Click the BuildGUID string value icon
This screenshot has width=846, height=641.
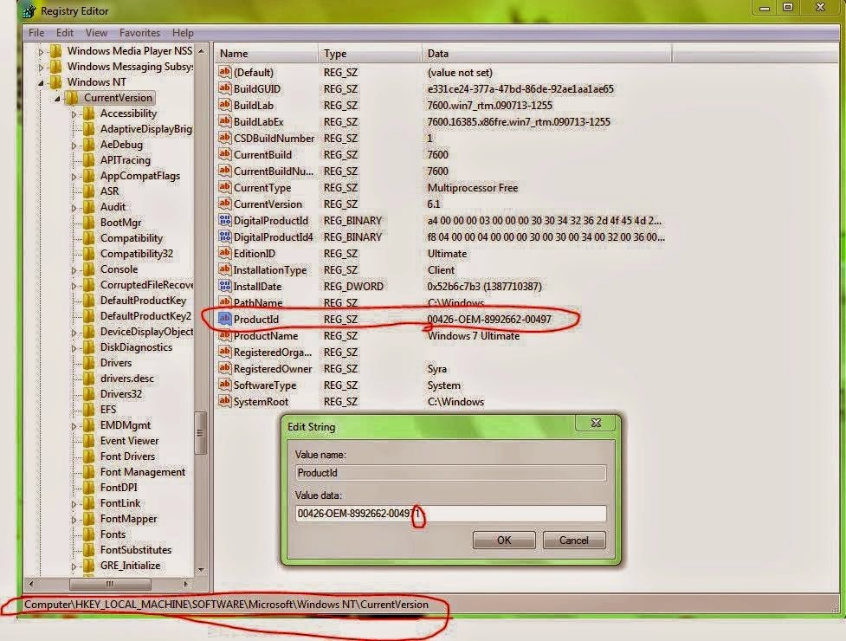pyautogui.click(x=224, y=88)
